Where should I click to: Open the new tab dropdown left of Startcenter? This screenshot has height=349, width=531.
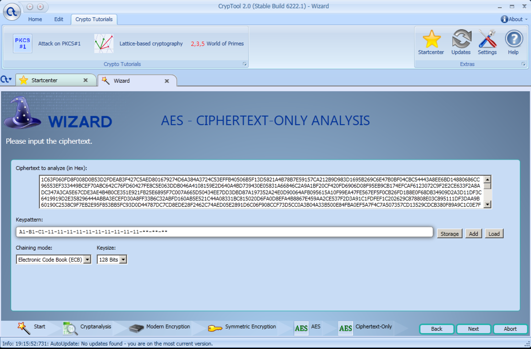[6, 80]
